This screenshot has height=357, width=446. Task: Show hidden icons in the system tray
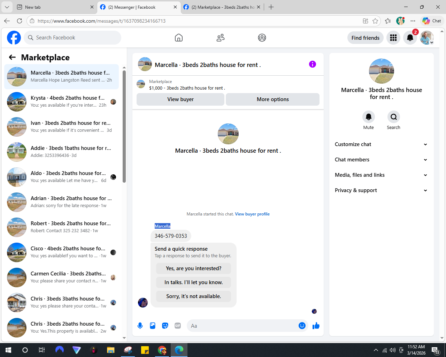376,350
